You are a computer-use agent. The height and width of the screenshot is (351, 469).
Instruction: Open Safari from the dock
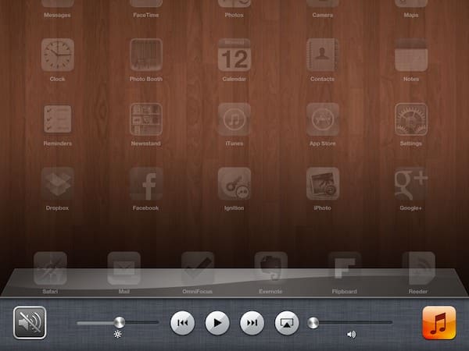[50, 268]
